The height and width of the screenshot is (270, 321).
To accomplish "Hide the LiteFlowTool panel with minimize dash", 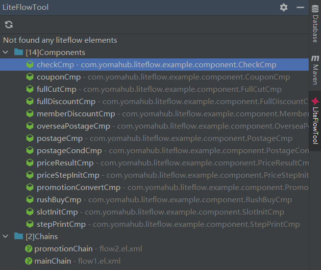I will click(300, 7).
